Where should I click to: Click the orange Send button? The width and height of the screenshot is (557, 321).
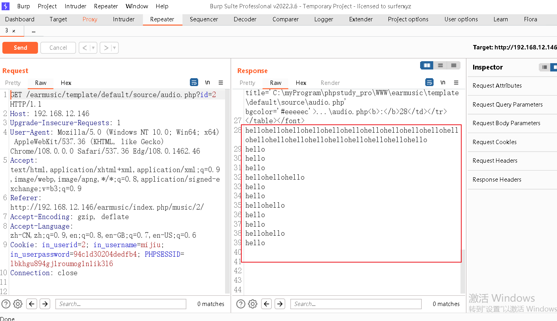pyautogui.click(x=20, y=48)
